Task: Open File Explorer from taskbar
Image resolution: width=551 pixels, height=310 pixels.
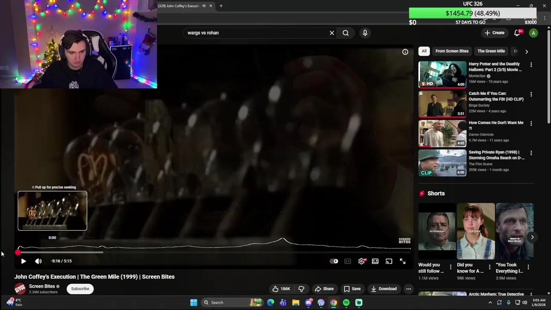Action: pyautogui.click(x=296, y=303)
